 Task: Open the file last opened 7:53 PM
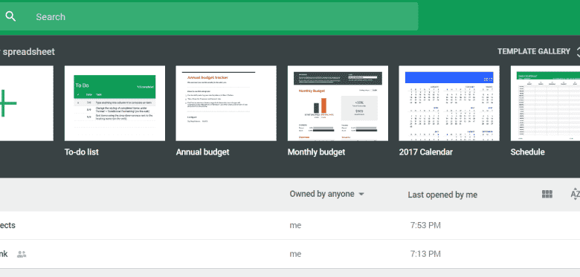click(x=290, y=225)
